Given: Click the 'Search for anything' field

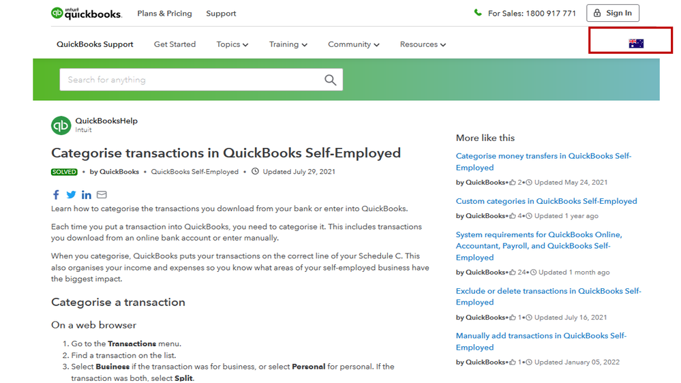Looking at the screenshot, I should click(191, 80).
